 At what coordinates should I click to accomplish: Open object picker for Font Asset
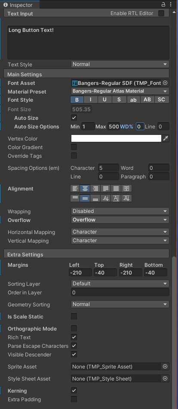coord(165,83)
